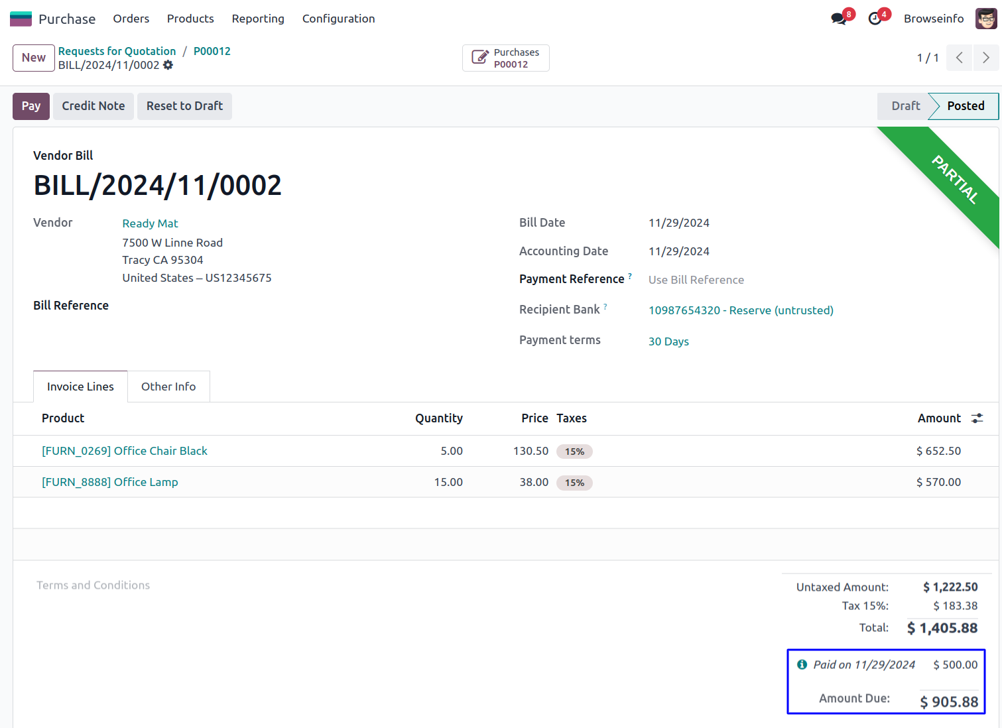Image resolution: width=1002 pixels, height=728 pixels.
Task: Open the activities clock icon
Action: point(875,19)
